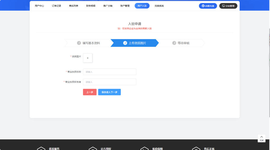This screenshot has width=270, height=150.
Task: Go to step 1 填写基本资料
Action: (88, 43)
